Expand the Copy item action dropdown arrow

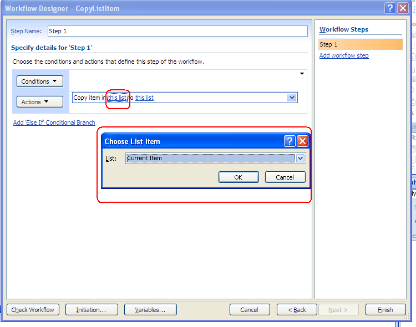pyautogui.click(x=292, y=98)
